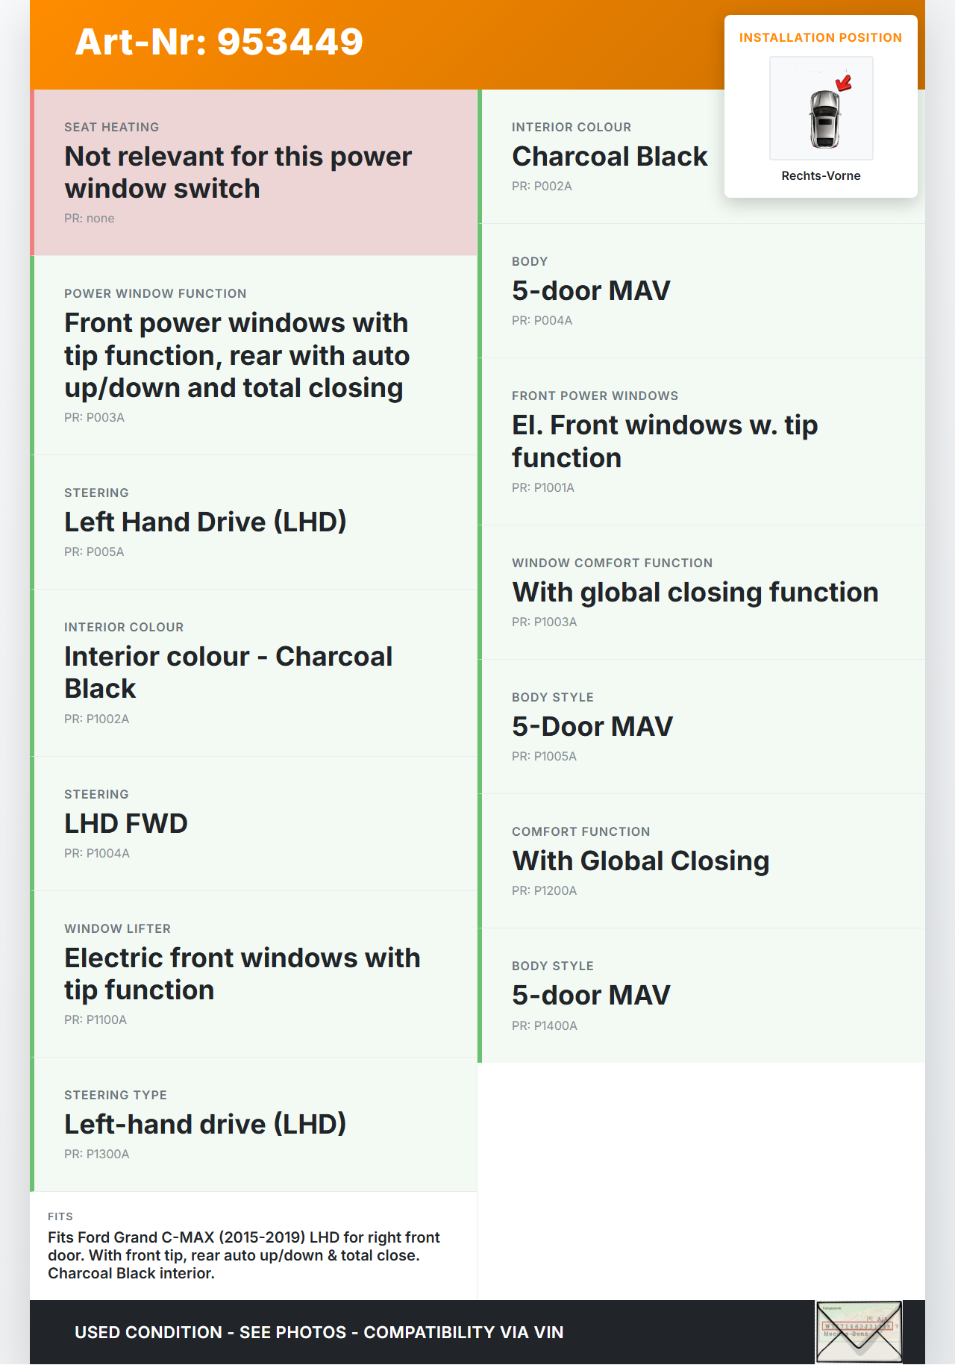Click the Interior colour - Charcoal Black card
Image resolution: width=955 pixels, height=1365 pixels.
(254, 672)
